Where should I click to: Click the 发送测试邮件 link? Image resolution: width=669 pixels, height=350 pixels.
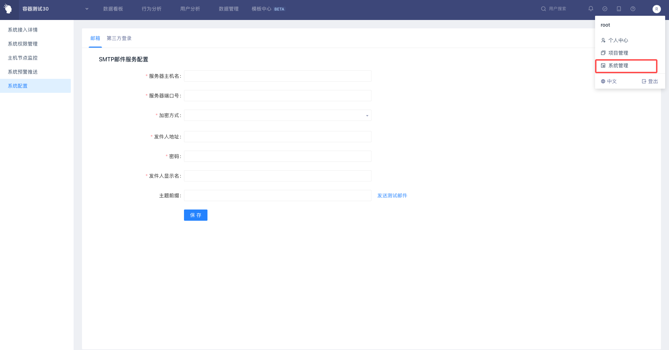coord(392,195)
